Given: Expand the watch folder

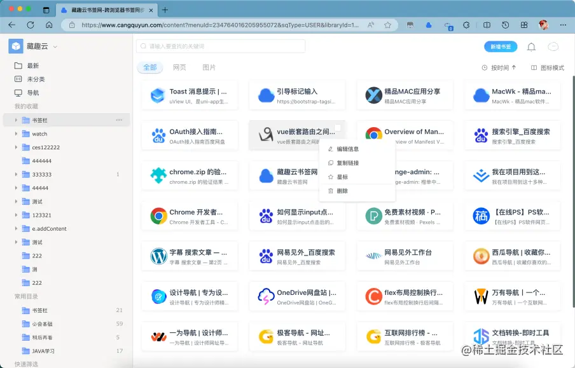Looking at the screenshot, I should coord(16,133).
